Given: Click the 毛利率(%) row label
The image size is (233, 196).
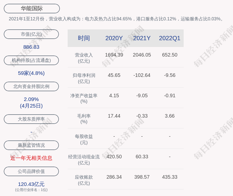Looking at the screenshot, I should pos(84,119).
